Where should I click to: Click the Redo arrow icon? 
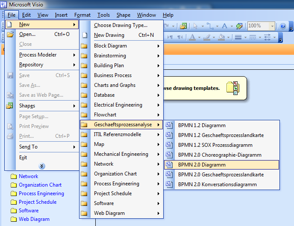(167, 26)
